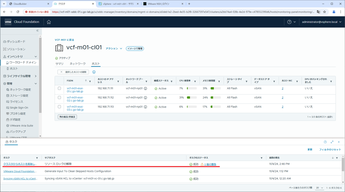
Task: Open the アクション dropdown
Action: 114,49
